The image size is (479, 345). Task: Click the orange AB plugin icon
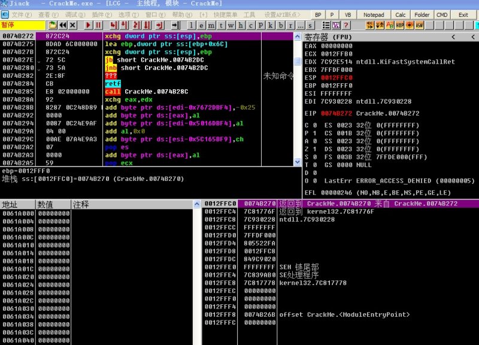click(390, 25)
